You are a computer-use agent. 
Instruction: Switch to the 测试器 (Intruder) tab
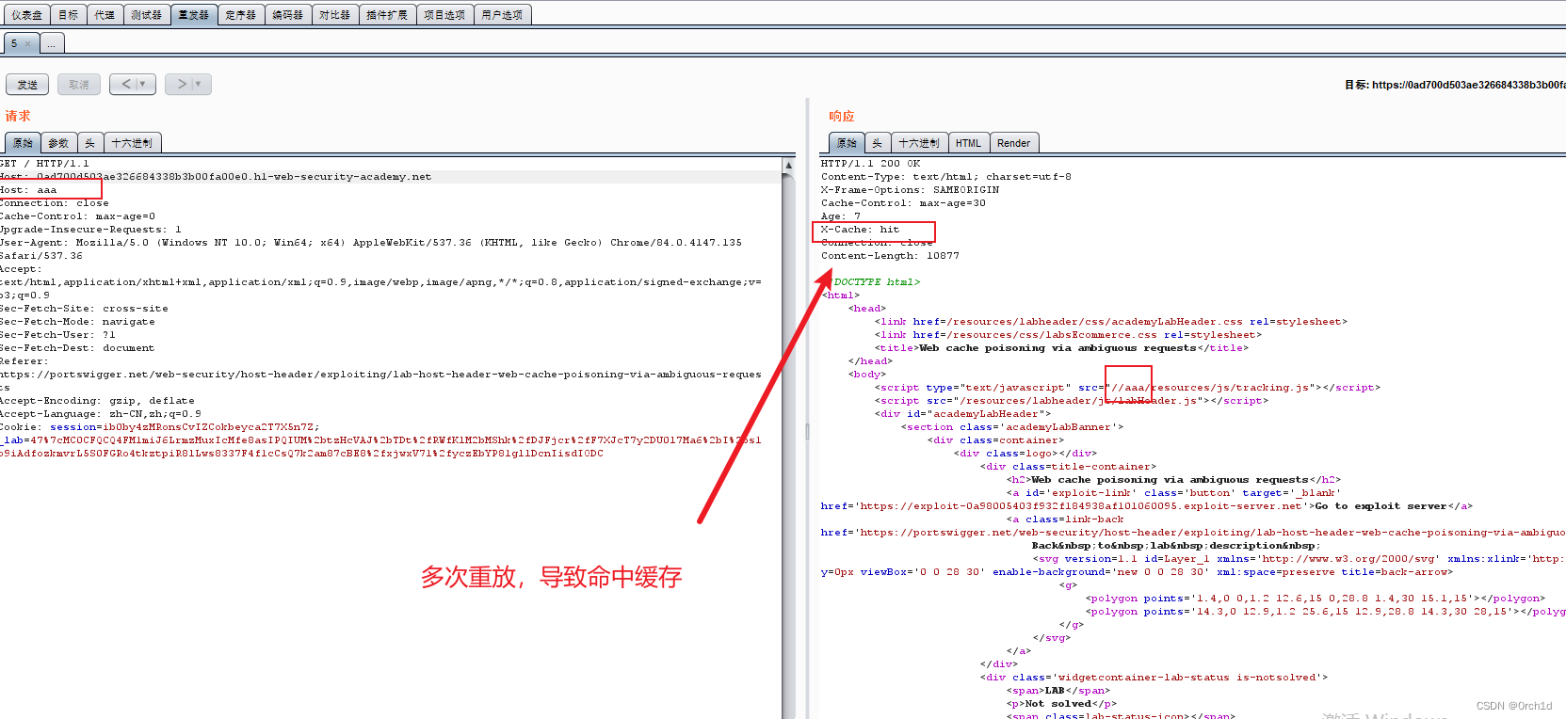coord(146,15)
